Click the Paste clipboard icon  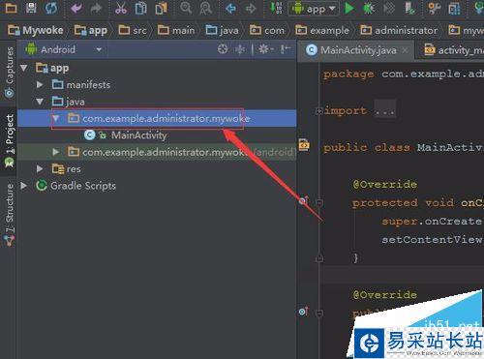coord(161,8)
